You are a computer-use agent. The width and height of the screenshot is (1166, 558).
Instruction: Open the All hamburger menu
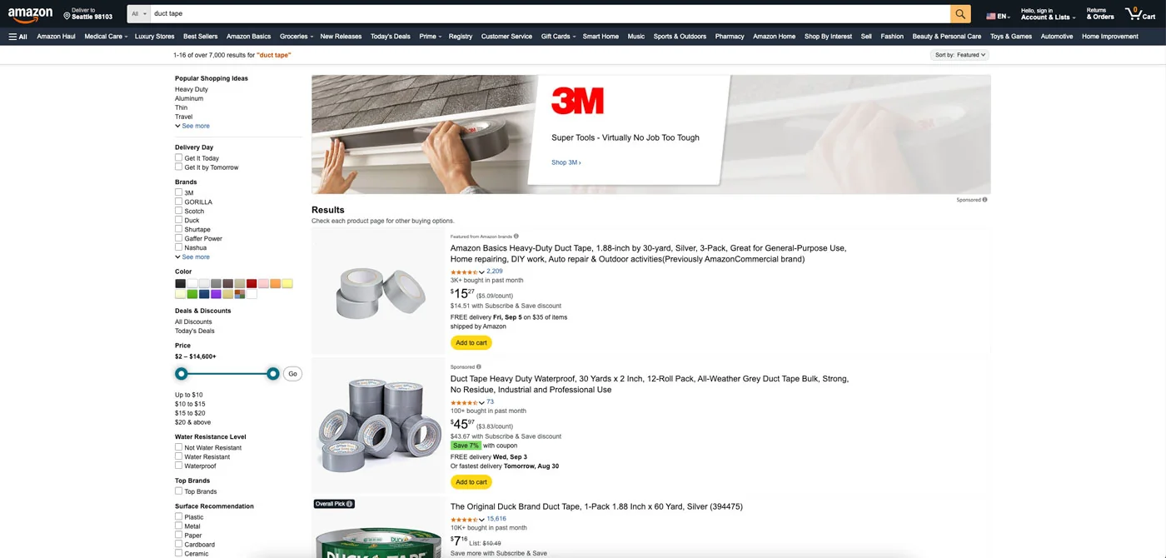(x=17, y=37)
